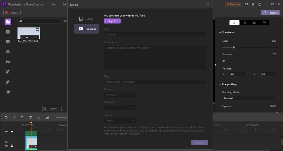Open the Blending Mode Normal dropdown
283x151 pixels.
249,98
